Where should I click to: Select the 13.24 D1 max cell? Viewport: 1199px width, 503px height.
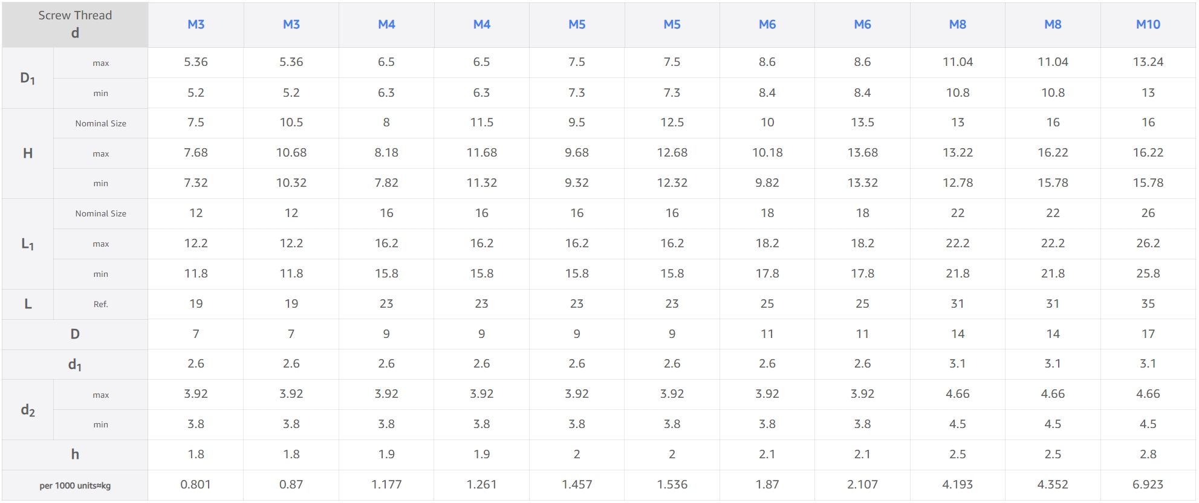pos(1147,62)
